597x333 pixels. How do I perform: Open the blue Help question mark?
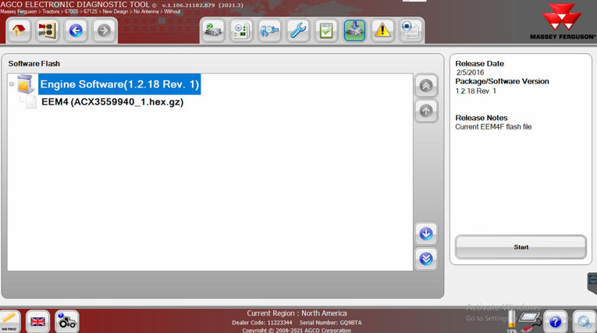click(x=555, y=321)
